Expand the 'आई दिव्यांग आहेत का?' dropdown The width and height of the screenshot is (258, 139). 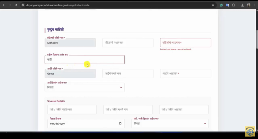[84, 88]
